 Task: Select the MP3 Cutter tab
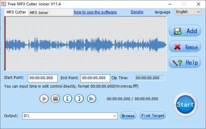pos(16,12)
